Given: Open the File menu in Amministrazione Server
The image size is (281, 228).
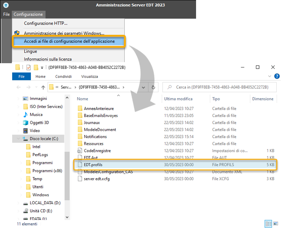Looking at the screenshot, I should 6,14.
